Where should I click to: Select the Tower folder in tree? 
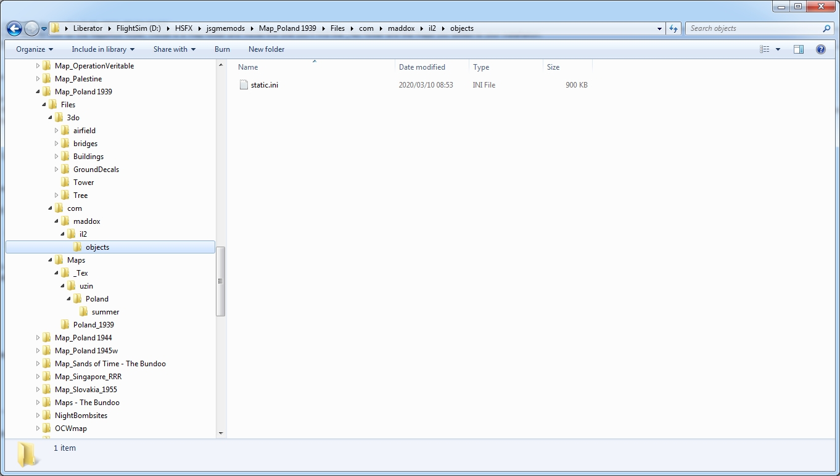83,183
